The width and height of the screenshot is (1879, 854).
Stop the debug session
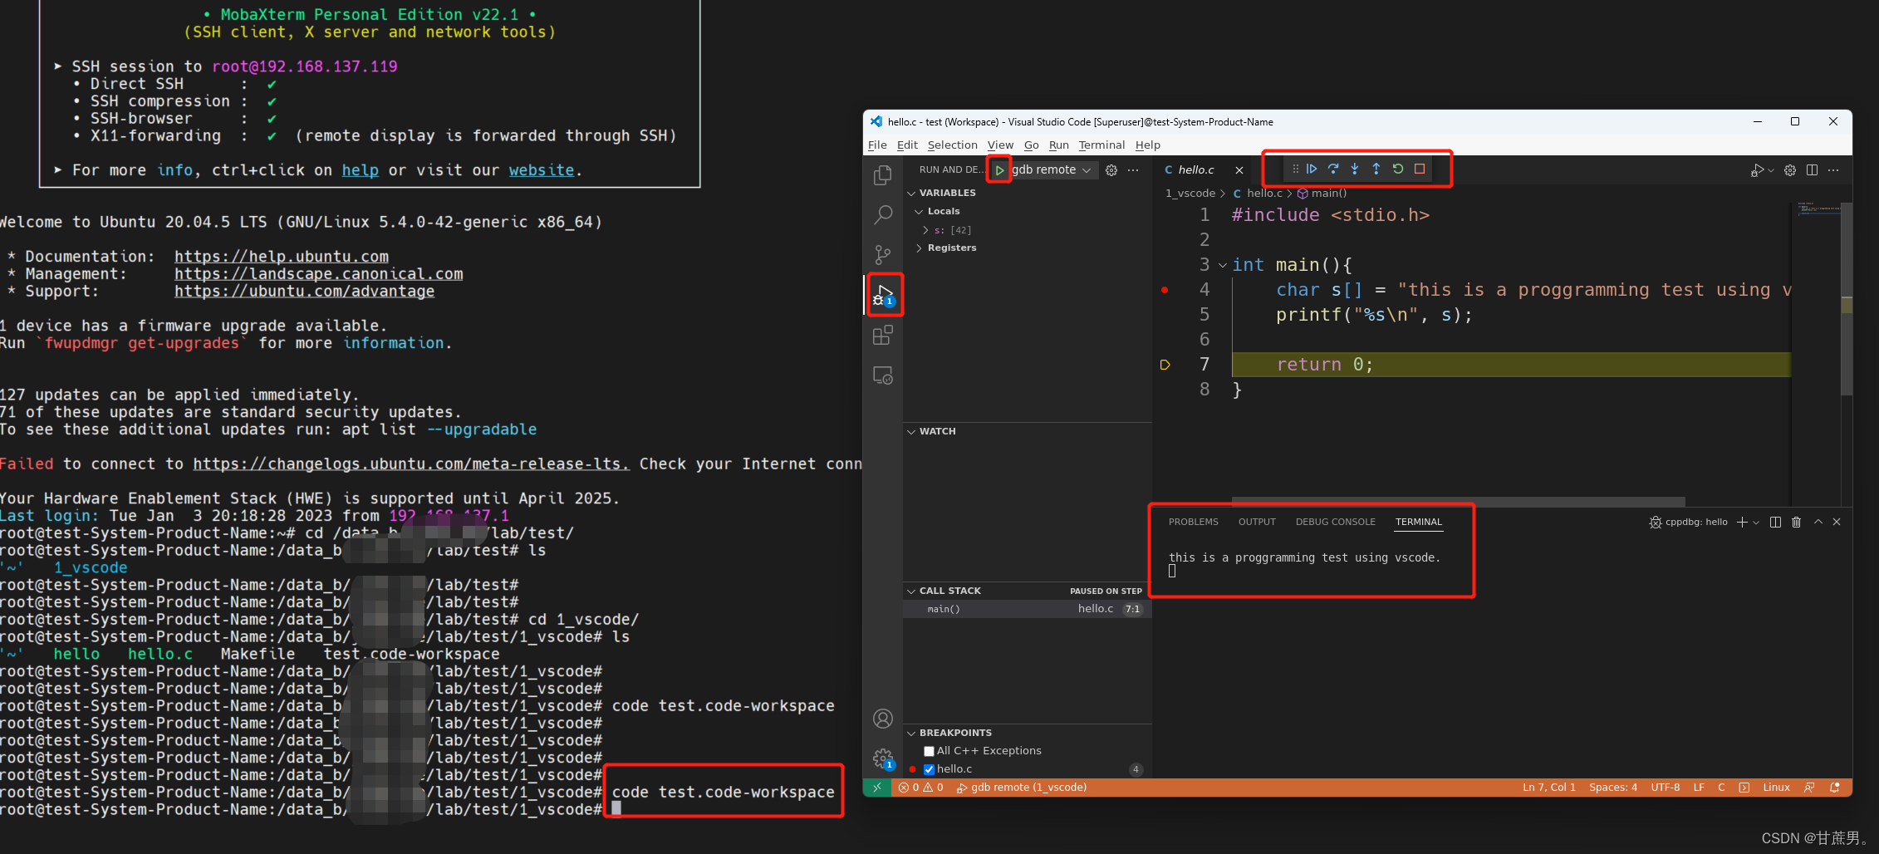[x=1420, y=169]
